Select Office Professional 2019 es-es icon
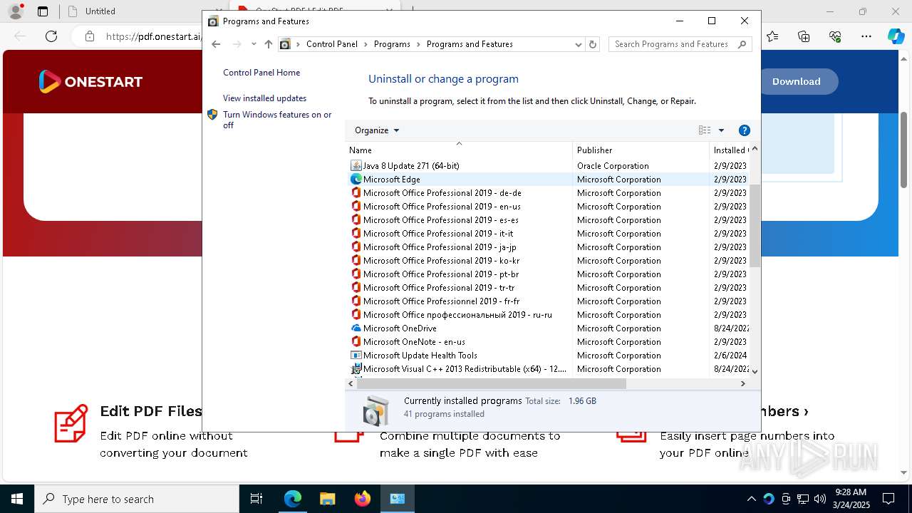912x513 pixels. (x=356, y=220)
